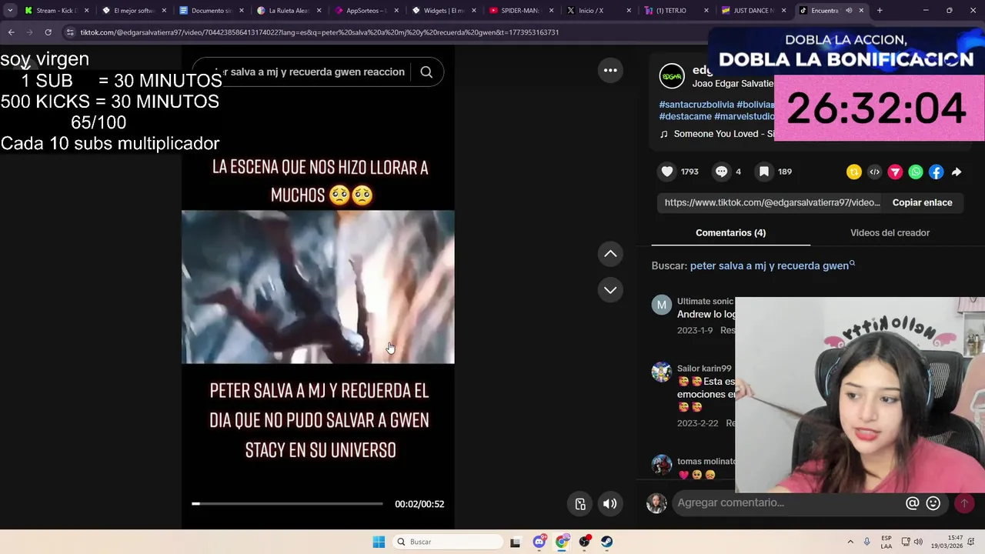This screenshot has width=985, height=554.
Task: Share the video to WhatsApp
Action: pos(915,172)
